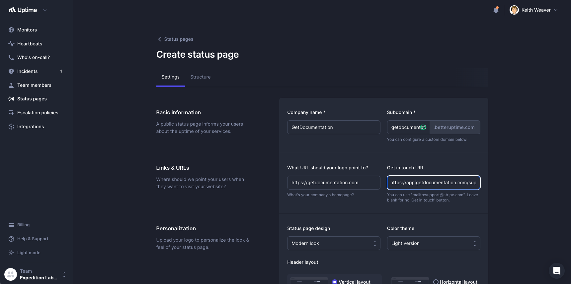The image size is (571, 284).
Task: Switch to the Structure tab
Action: pyautogui.click(x=200, y=77)
